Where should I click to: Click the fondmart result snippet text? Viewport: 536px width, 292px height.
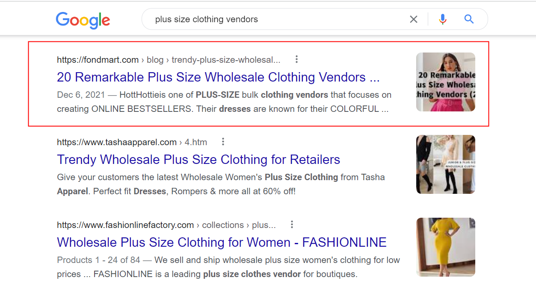[224, 102]
